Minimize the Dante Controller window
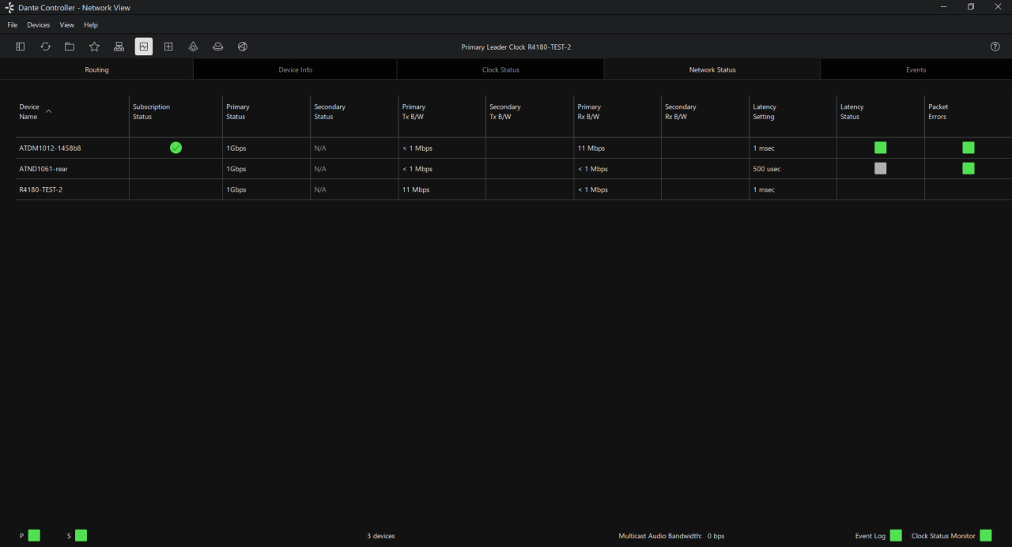1012x547 pixels. [x=944, y=7]
